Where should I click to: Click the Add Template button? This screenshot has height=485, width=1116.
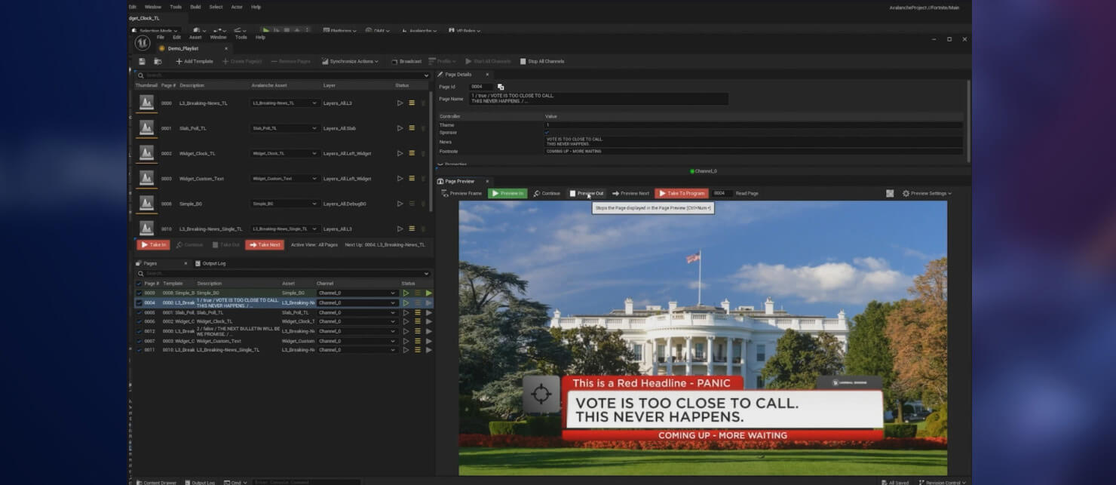195,61
